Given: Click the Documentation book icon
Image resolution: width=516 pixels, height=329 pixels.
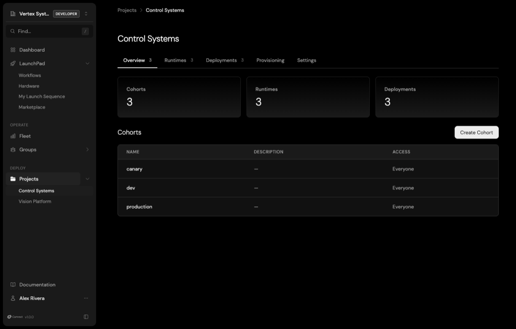Looking at the screenshot, I should coord(13,285).
